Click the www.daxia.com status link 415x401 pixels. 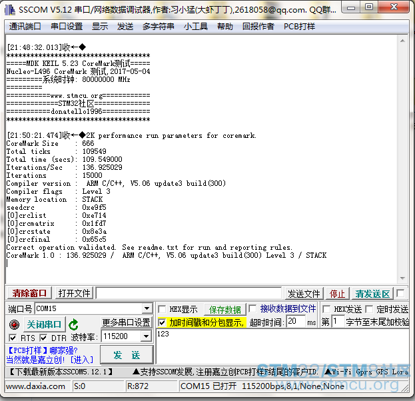pyautogui.click(x=35, y=386)
